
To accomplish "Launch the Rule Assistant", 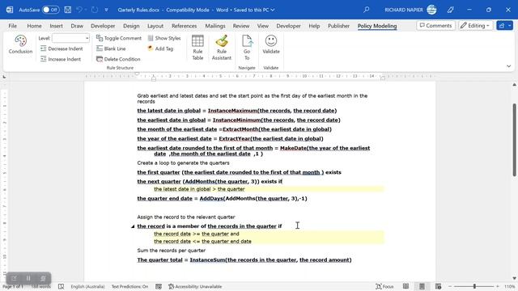I will coord(222,47).
